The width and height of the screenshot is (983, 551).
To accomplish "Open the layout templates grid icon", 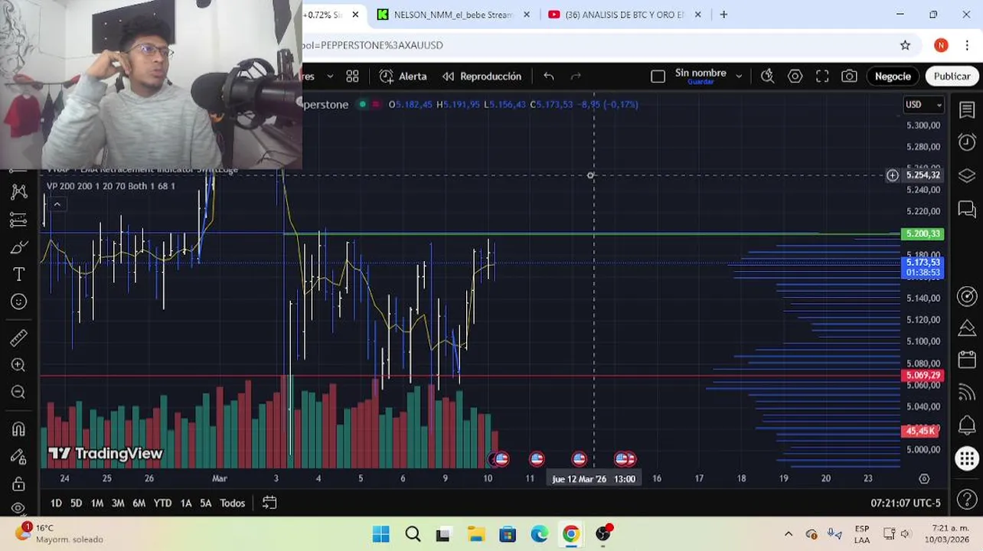I will [x=352, y=77].
